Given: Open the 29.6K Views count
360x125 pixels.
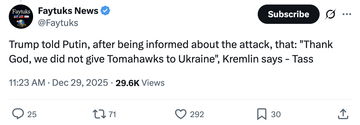Looking at the screenshot, I should [x=140, y=82].
